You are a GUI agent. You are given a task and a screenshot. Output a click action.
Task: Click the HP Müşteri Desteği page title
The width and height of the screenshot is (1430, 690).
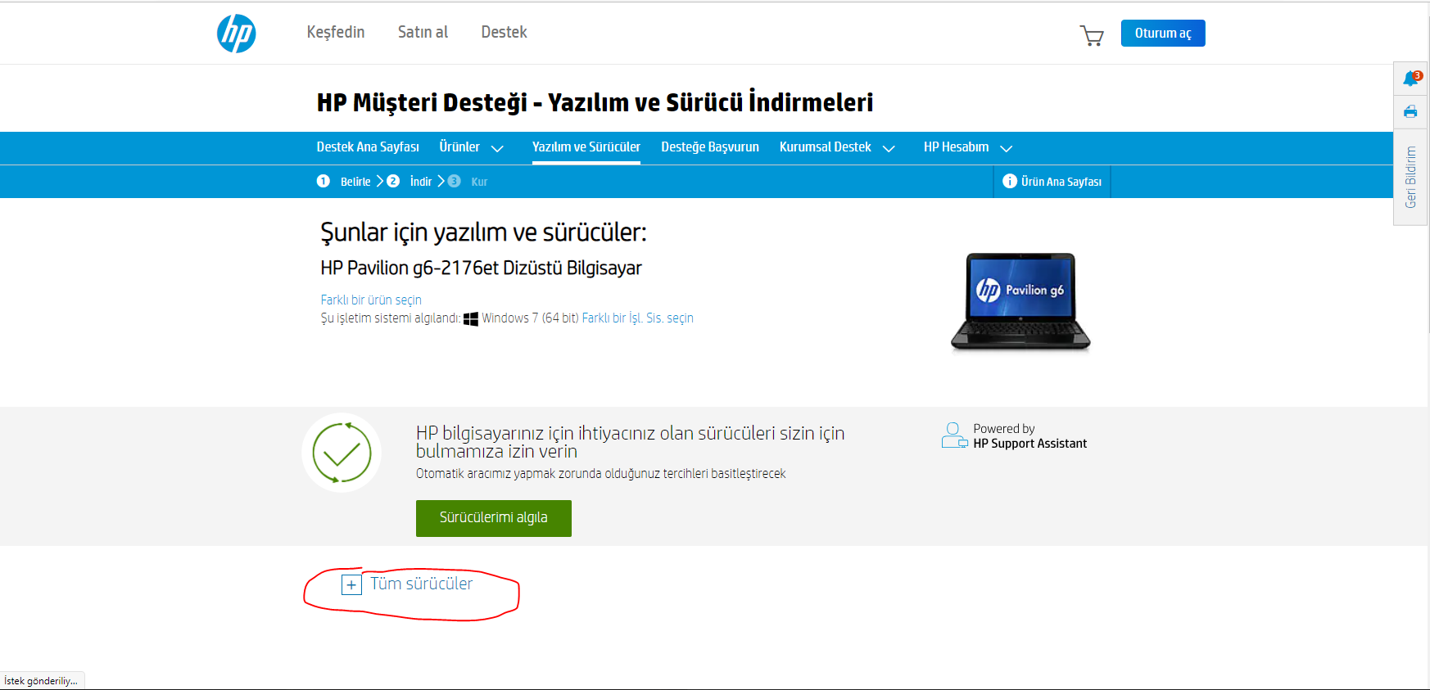[x=595, y=102]
